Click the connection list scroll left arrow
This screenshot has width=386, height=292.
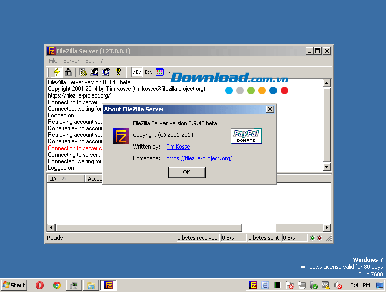coord(51,227)
